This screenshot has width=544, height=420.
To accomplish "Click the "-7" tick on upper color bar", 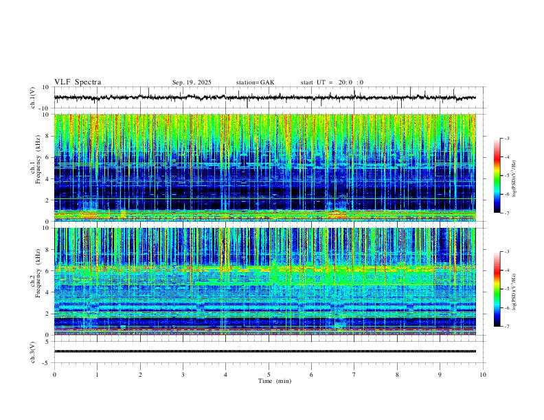I will coord(506,213).
